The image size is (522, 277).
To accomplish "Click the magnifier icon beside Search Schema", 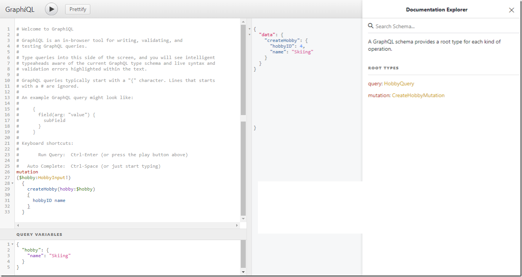I will click(371, 26).
